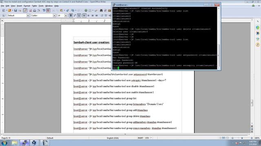Viewport: 261px width, 146px height.
Task: Toggle Underline formatting
Action: pyautogui.click(x=79, y=15)
